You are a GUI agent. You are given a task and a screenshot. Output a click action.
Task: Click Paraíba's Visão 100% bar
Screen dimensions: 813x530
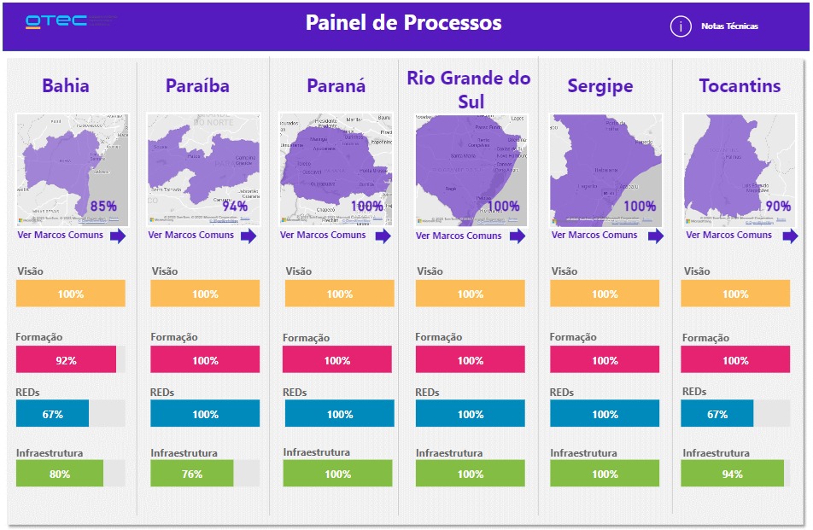pos(205,294)
